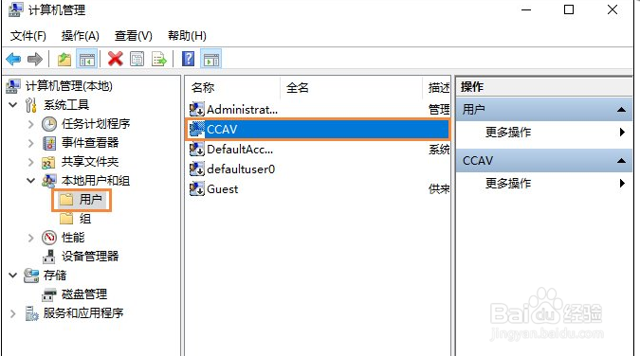Screen dimensions: 640x356
Task: Click the red Delete X toolbar icon
Action: pos(115,60)
